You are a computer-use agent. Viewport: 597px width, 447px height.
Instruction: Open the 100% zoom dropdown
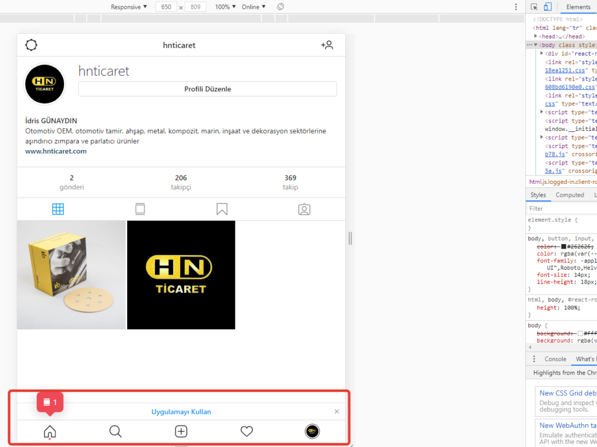point(226,7)
